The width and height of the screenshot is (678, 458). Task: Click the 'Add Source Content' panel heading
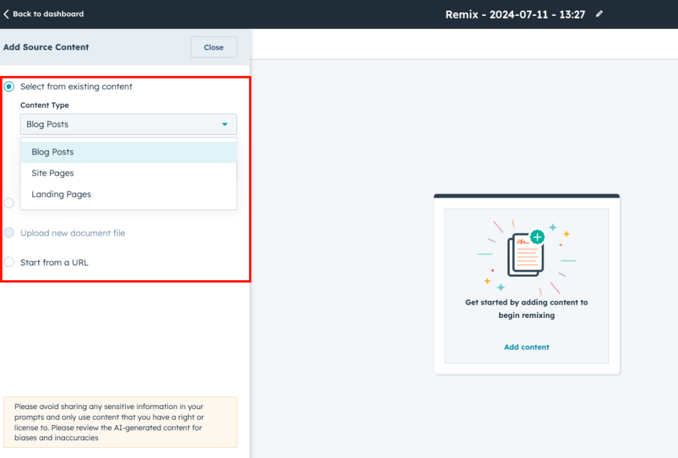click(x=46, y=48)
